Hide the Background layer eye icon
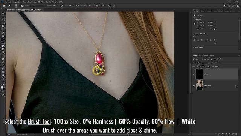Viewport: 241px width, 136px height. click(x=194, y=85)
